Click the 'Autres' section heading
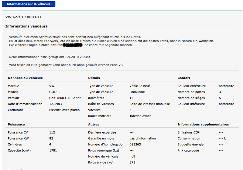Image resolution: width=243 pixels, height=170 pixels. (94, 125)
